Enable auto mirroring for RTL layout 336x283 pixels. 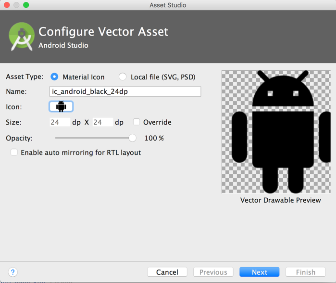point(14,153)
